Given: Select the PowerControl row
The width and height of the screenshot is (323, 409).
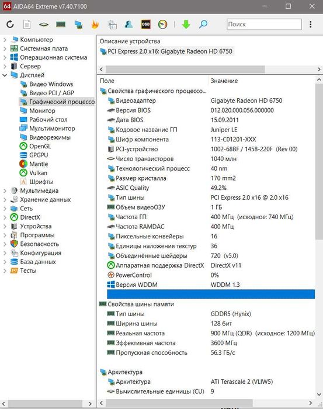Looking at the screenshot, I should 211,275.
